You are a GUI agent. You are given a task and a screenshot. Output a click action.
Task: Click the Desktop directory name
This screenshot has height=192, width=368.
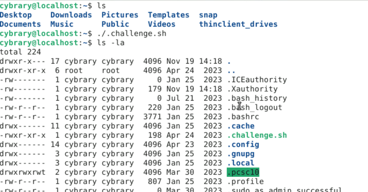point(16,15)
